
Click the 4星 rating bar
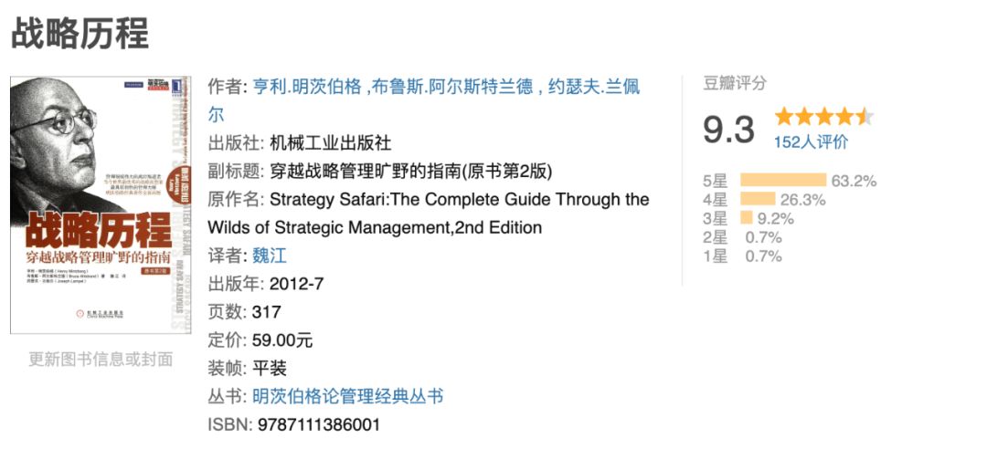[758, 200]
